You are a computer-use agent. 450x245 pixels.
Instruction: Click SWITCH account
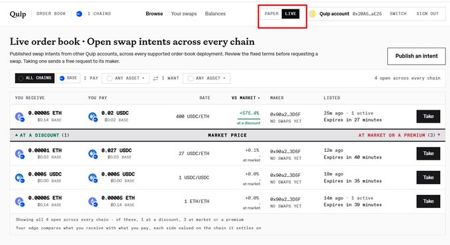(398, 13)
